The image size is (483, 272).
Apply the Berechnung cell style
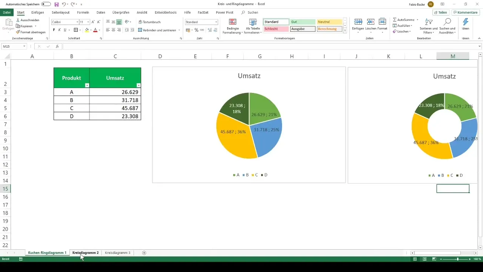329,29
